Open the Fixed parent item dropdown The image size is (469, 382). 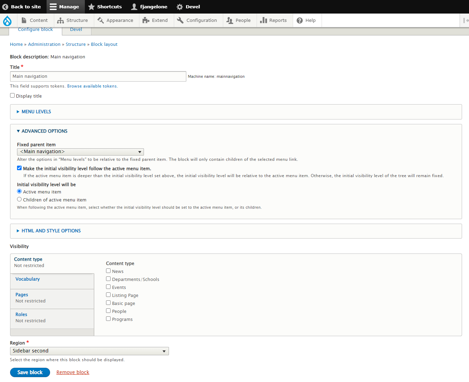[x=80, y=152]
